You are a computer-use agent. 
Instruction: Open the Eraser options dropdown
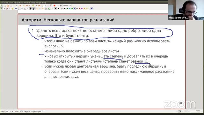(x=10, y=9)
